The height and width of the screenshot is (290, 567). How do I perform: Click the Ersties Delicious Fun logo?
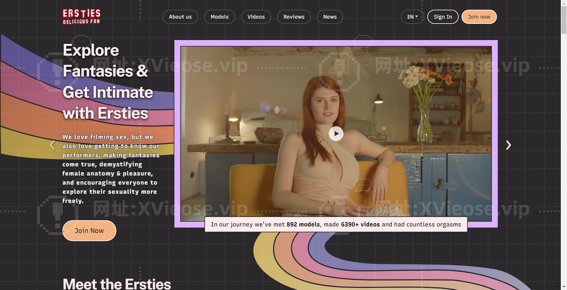pyautogui.click(x=82, y=17)
